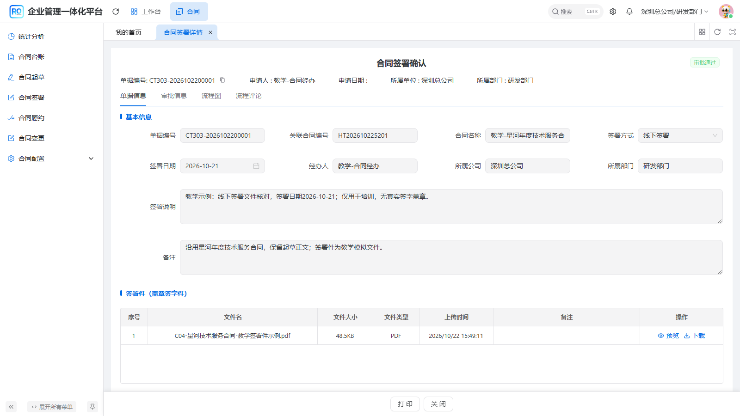Open the settings gear icon in header
Viewport: 740px width, 416px height.
613,12
